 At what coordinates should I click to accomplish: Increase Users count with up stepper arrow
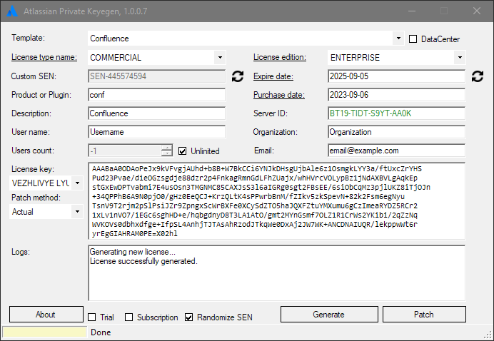pos(166,148)
